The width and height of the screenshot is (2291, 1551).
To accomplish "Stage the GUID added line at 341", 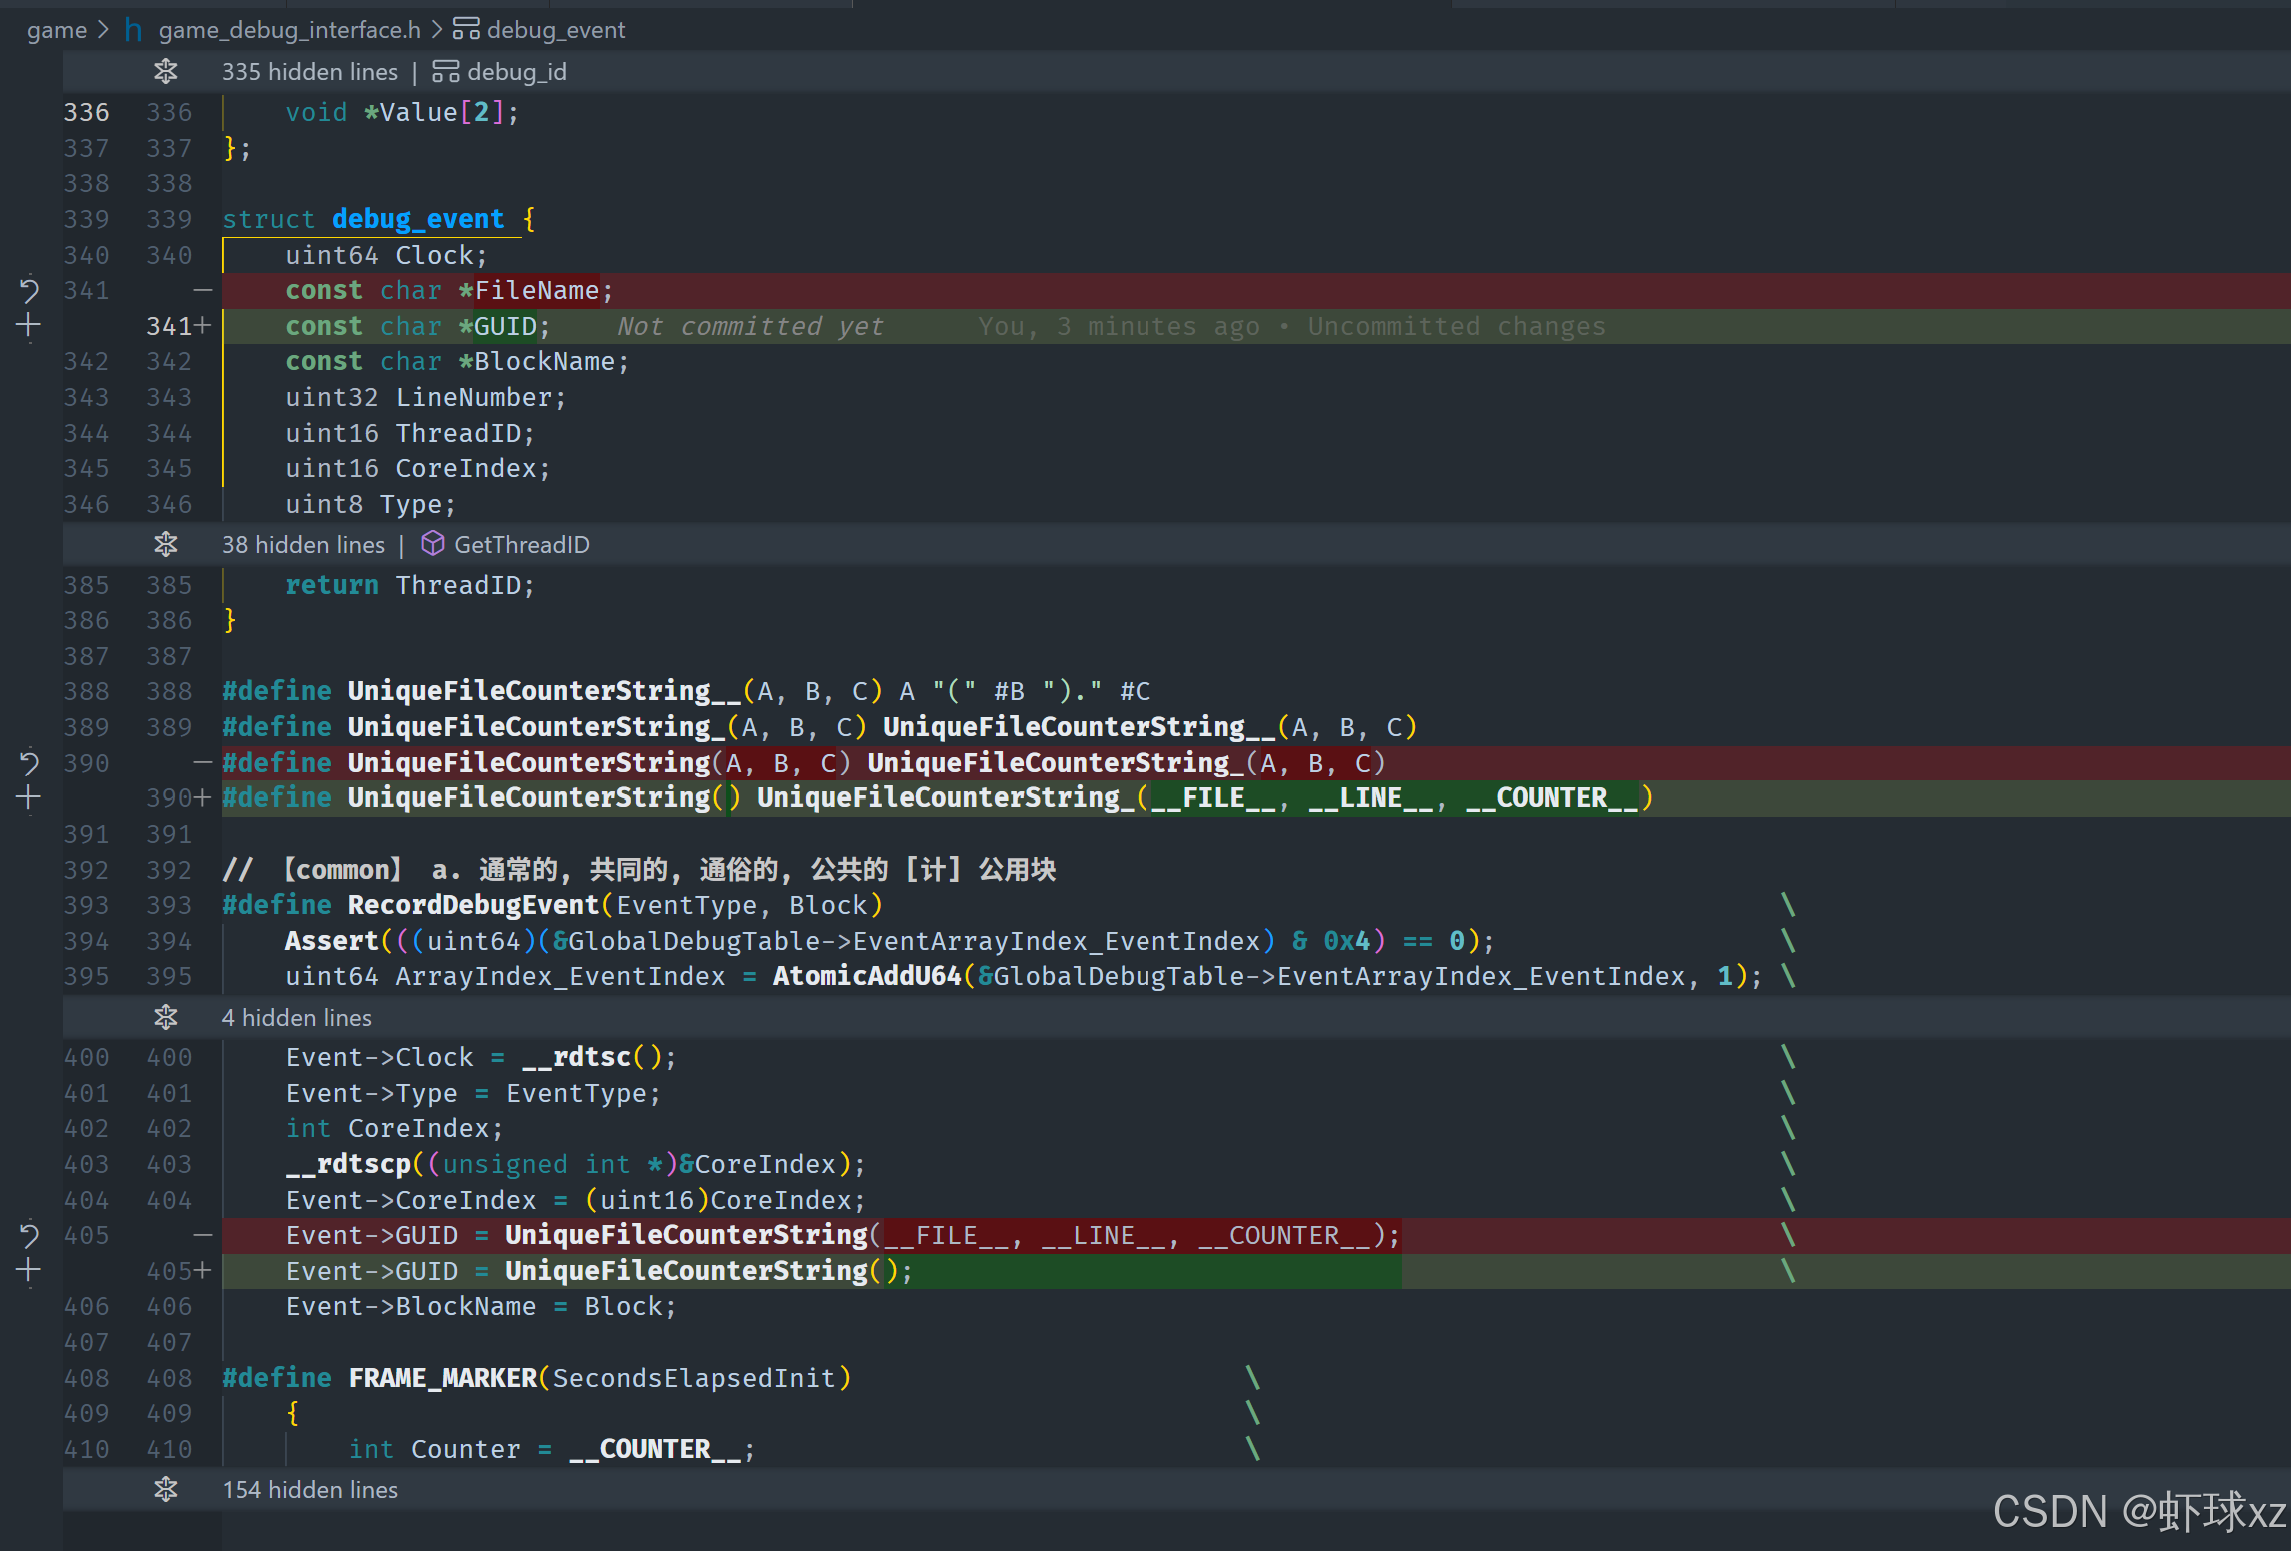I will pyautogui.click(x=29, y=326).
